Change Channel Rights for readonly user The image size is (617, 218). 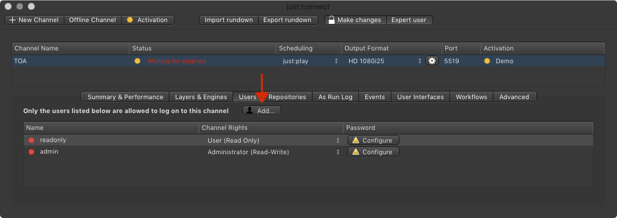coord(273,140)
